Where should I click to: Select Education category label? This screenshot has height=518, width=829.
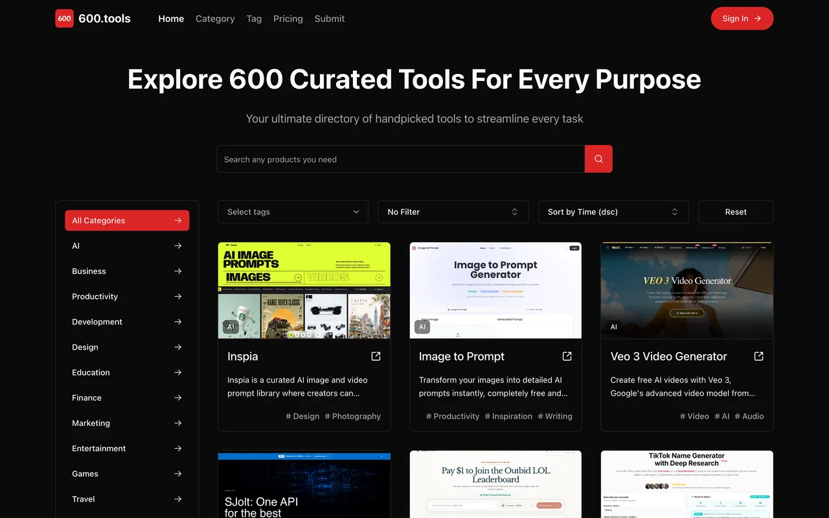coord(91,372)
